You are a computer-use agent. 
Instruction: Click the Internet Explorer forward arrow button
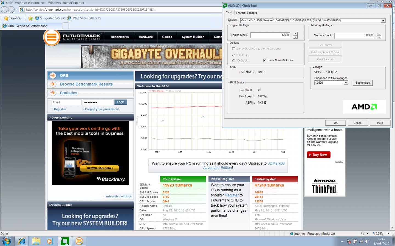[11, 10]
